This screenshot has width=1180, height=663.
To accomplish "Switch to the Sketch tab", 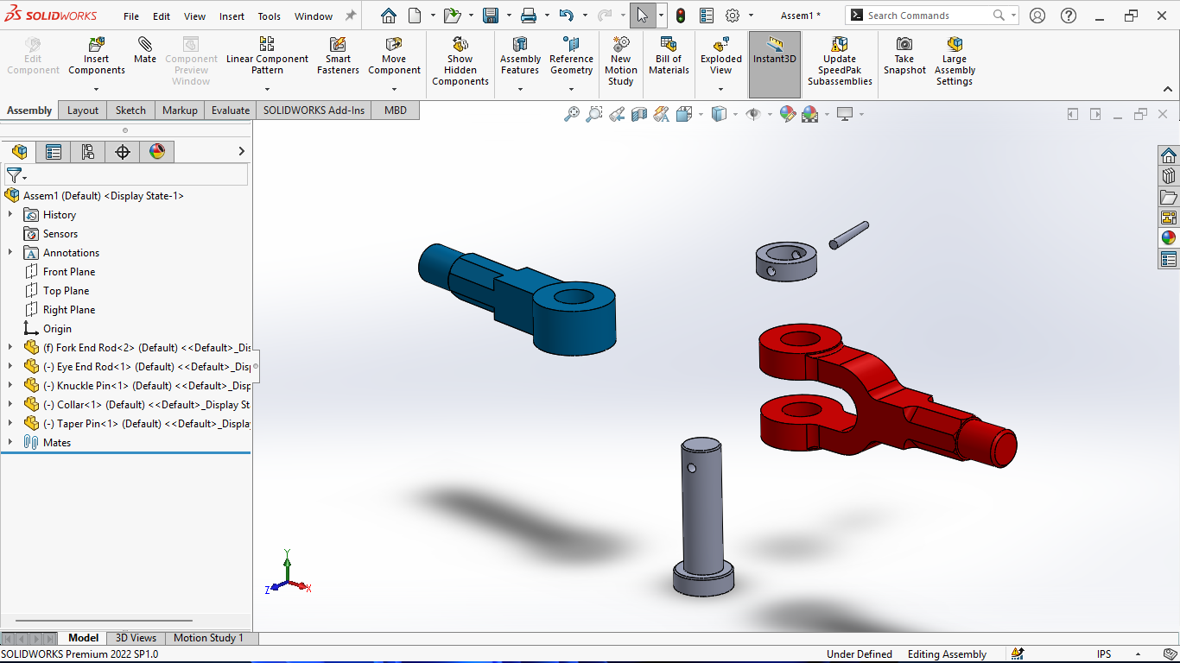I will coord(130,110).
